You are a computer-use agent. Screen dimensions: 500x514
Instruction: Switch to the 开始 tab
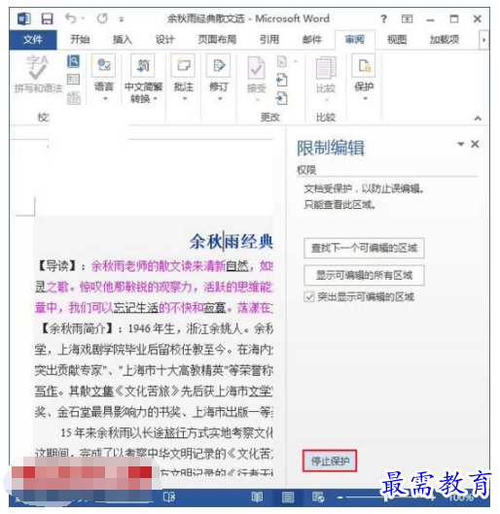[x=80, y=40]
